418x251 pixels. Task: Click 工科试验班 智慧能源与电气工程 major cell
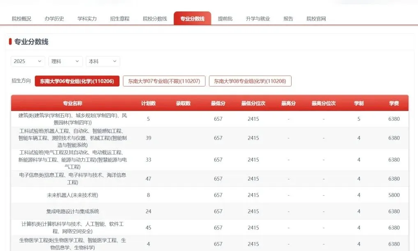(x=73, y=160)
